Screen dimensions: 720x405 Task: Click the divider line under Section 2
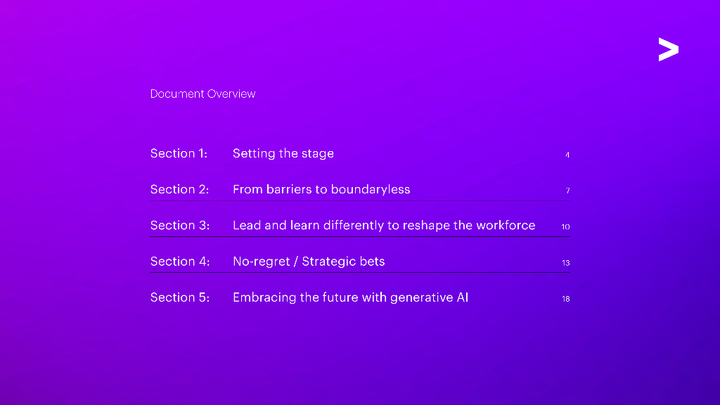[359, 201]
